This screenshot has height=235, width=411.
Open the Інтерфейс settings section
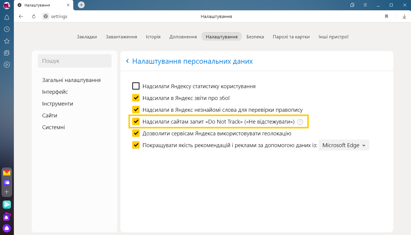coord(55,92)
